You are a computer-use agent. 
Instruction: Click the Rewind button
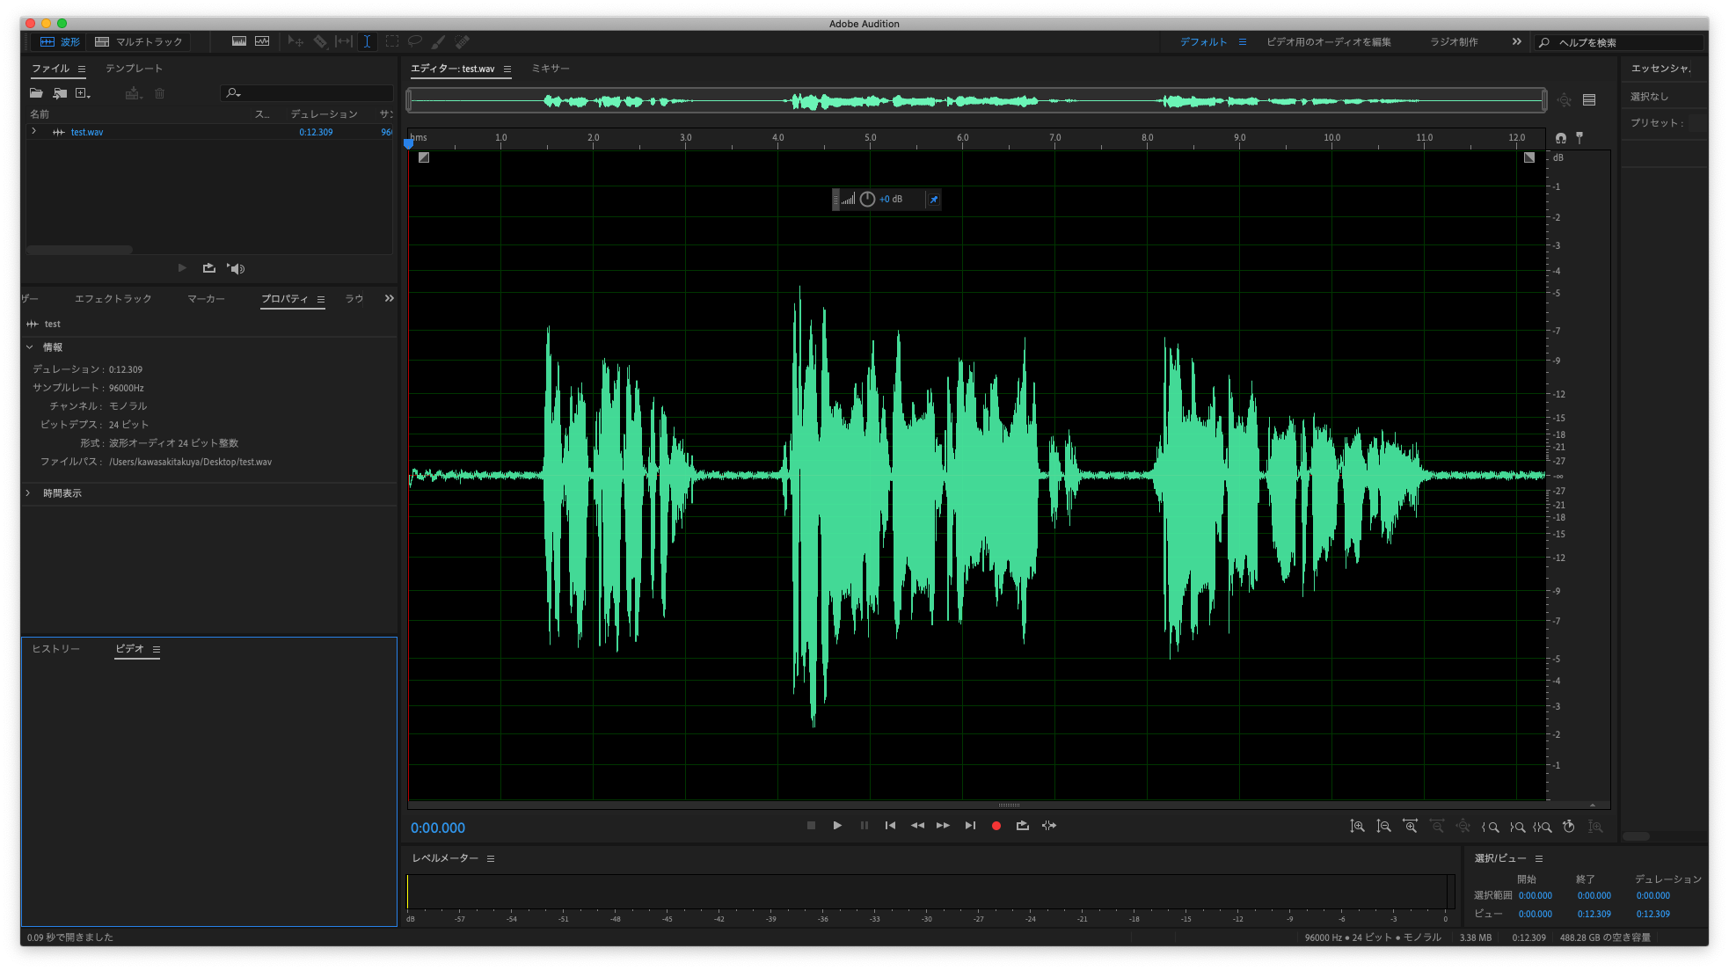(x=917, y=826)
